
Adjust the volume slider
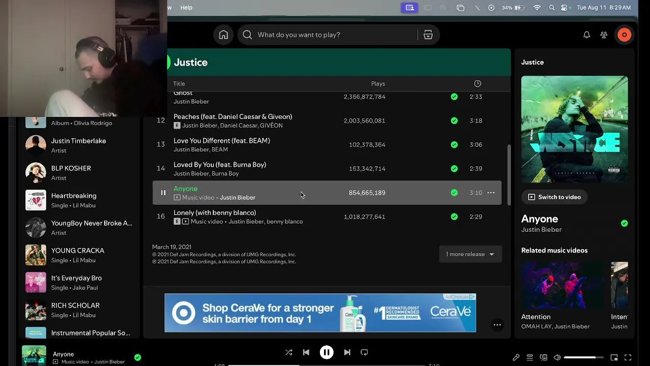583,357
